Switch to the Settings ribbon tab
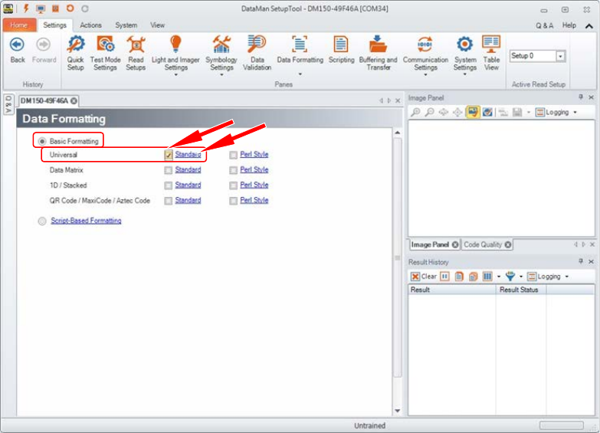The width and height of the screenshot is (600, 433). point(54,25)
